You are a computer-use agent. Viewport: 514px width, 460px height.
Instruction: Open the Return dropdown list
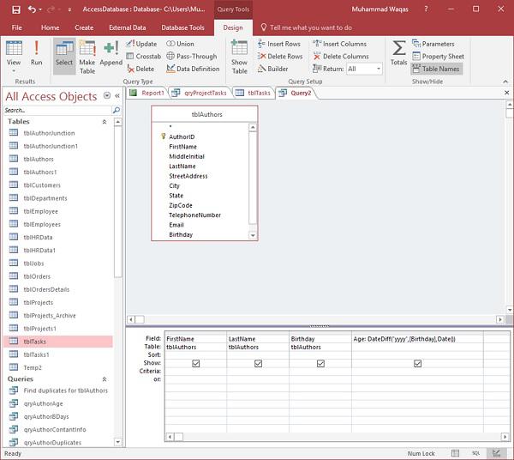point(378,69)
